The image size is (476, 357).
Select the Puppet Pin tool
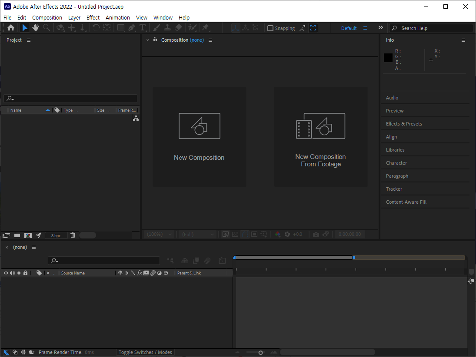pyautogui.click(x=206, y=28)
